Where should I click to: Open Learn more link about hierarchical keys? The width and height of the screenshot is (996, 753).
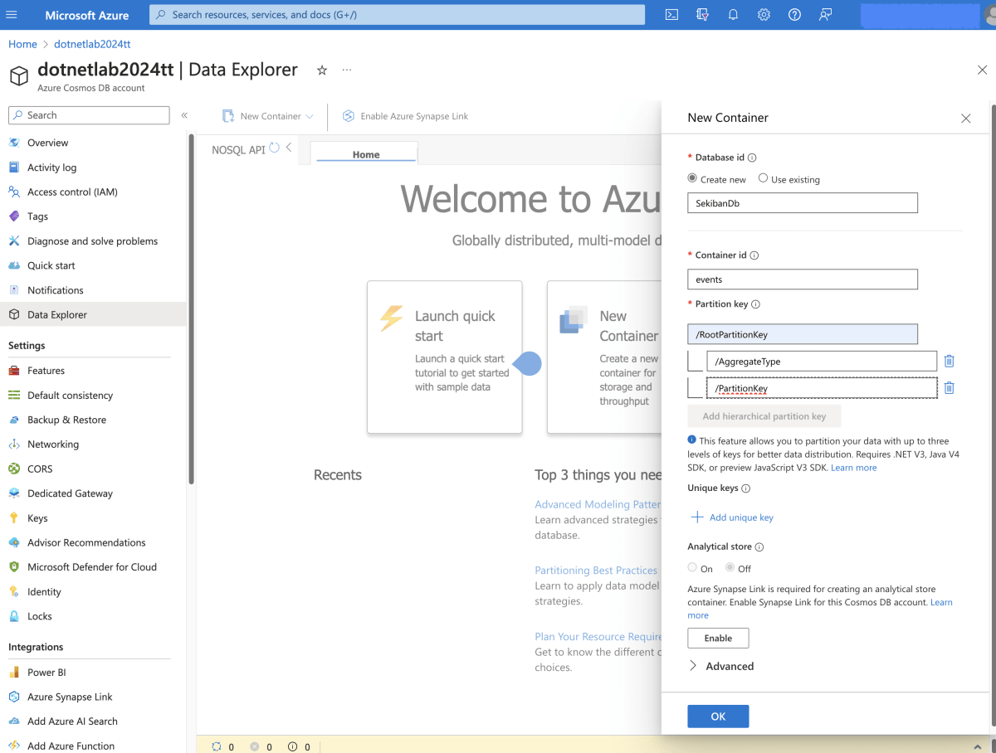coord(853,468)
